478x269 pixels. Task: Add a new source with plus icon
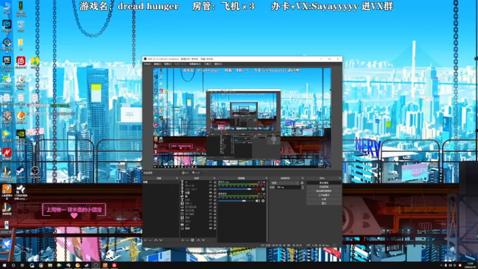click(183, 240)
